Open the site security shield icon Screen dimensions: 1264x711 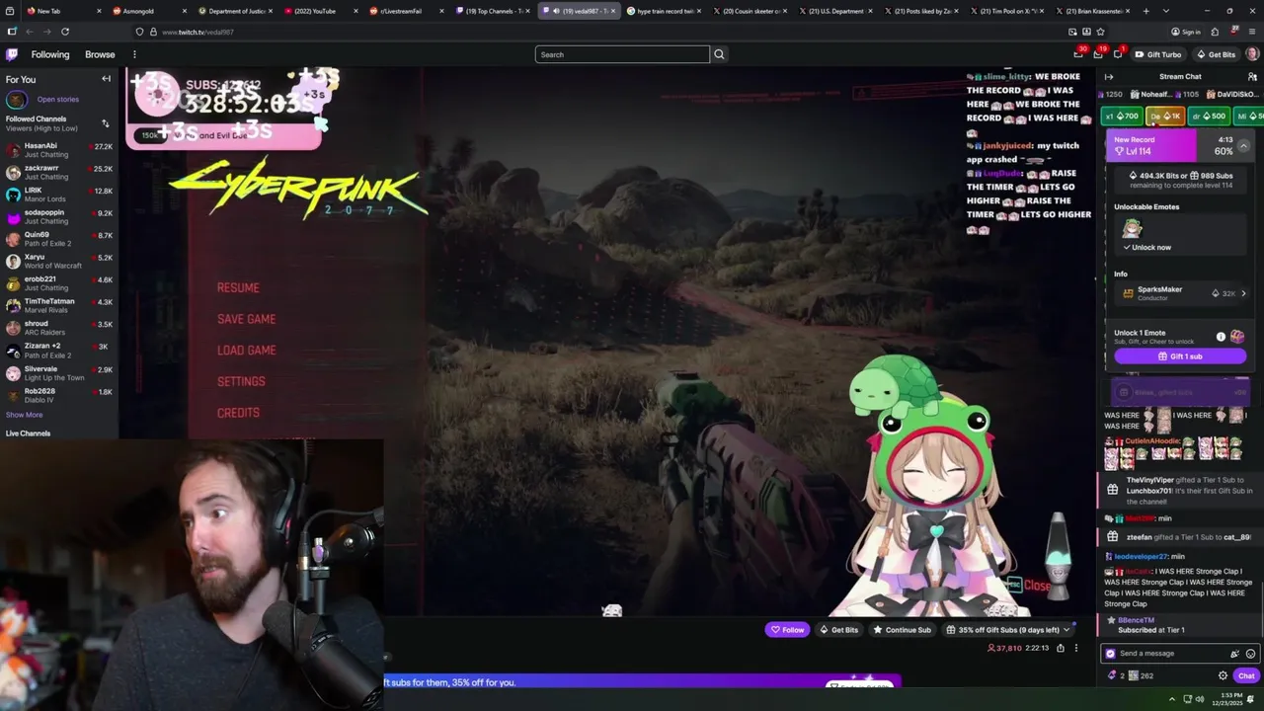coord(139,32)
